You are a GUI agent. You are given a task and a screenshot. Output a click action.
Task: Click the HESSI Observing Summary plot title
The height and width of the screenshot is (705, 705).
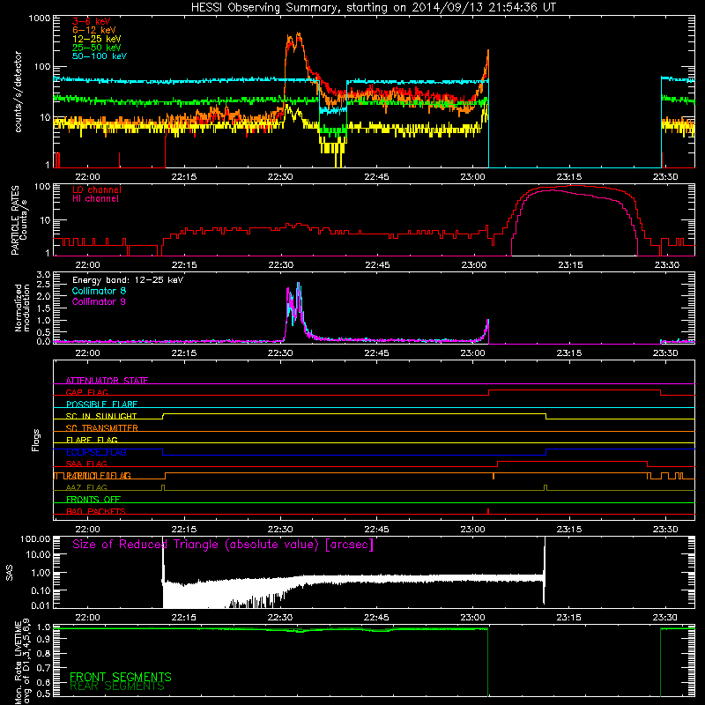pyautogui.click(x=373, y=8)
